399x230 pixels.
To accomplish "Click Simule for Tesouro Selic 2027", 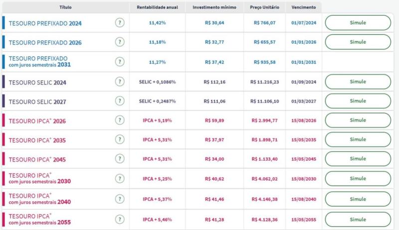I will 358,101.
